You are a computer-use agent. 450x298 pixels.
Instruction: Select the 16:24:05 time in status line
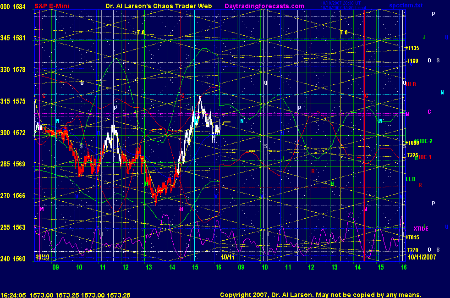(x=13, y=295)
